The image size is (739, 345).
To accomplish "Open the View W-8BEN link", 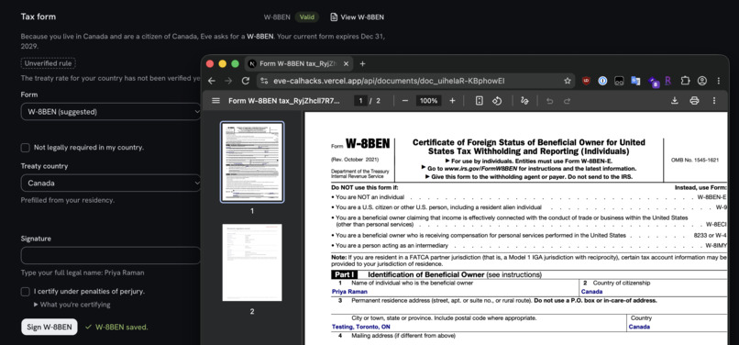I will point(358,17).
